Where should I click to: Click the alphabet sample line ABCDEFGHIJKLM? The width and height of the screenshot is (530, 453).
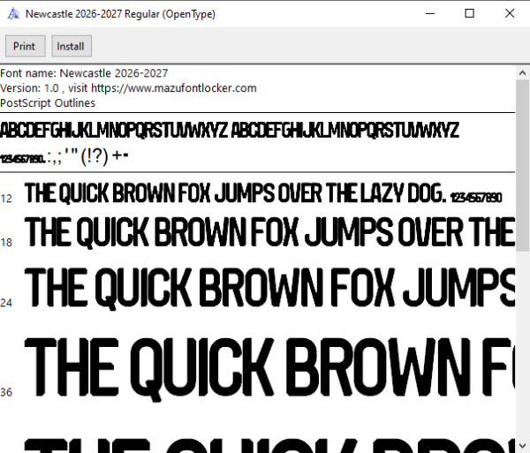point(230,131)
